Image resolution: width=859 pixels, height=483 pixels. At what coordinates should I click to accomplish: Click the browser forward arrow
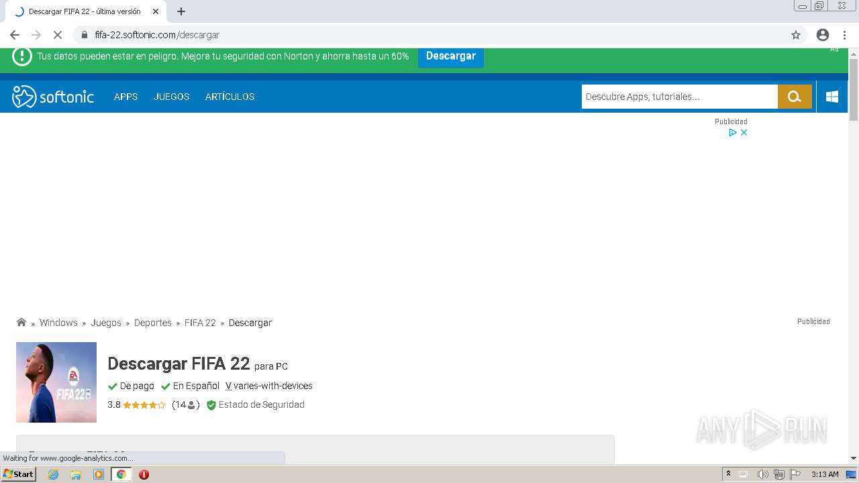[36, 35]
